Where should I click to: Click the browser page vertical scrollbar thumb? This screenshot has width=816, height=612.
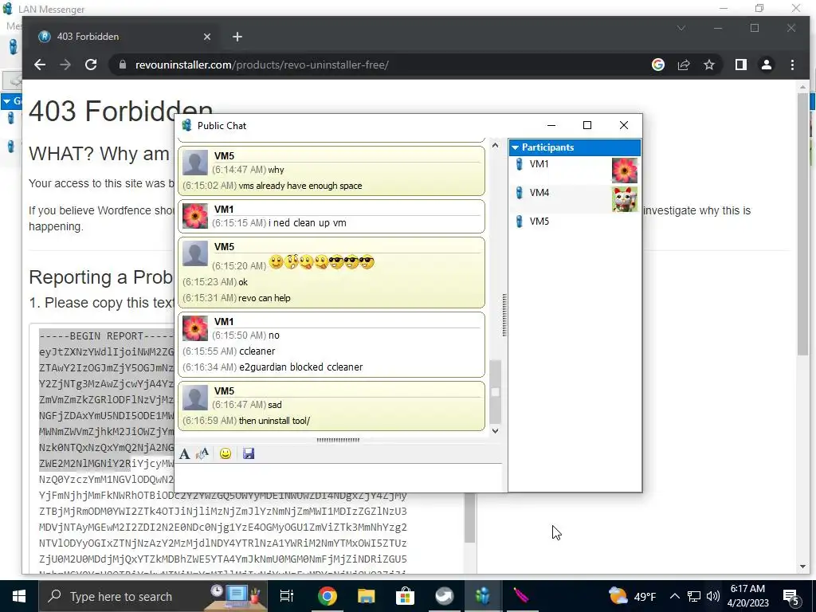[802, 224]
